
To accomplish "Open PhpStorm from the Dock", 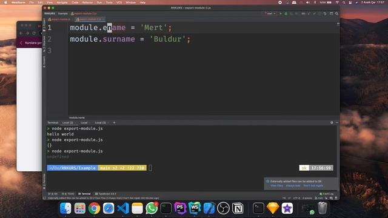I will (x=180, y=208).
